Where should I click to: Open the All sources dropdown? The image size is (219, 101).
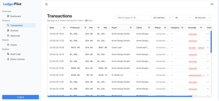click(203, 18)
